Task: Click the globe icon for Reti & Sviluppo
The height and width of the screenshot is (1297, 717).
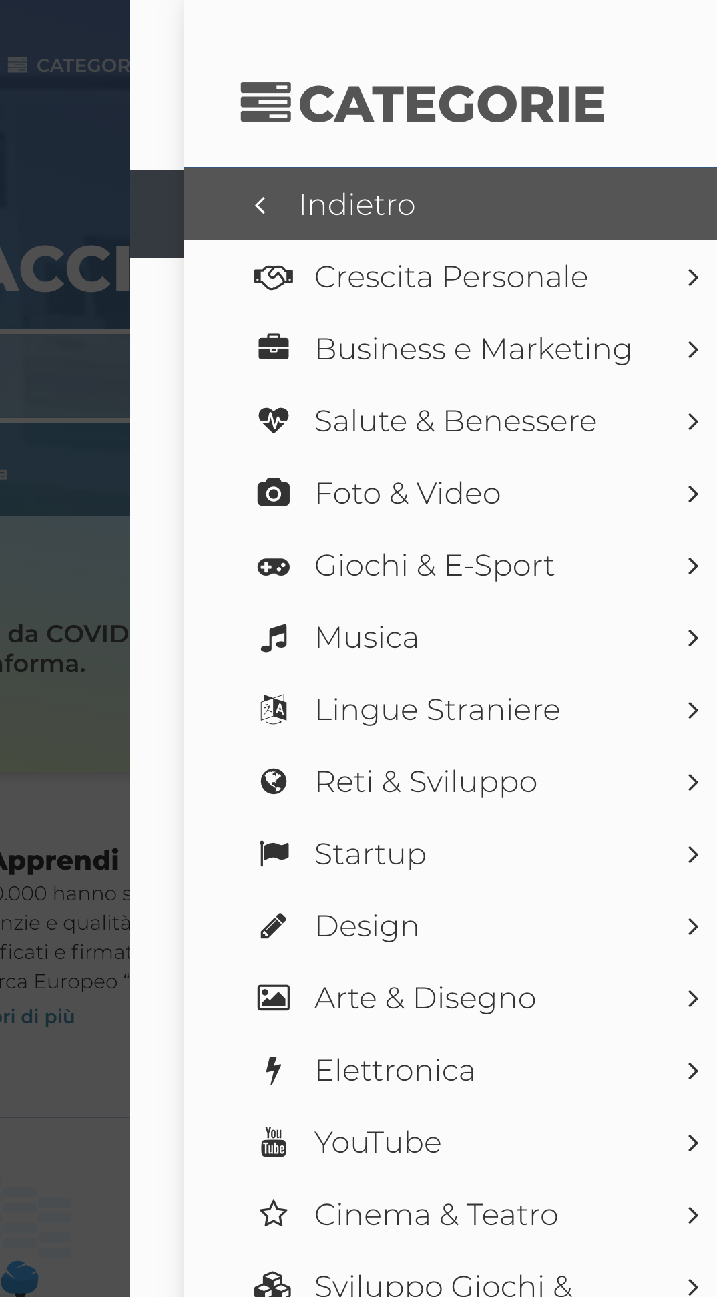Action: [x=274, y=781]
